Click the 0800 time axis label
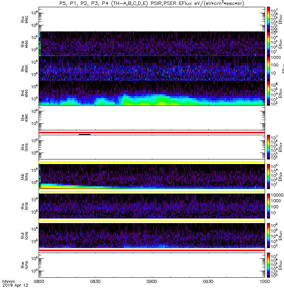Viewport: 284px width, 303px height. (39, 281)
